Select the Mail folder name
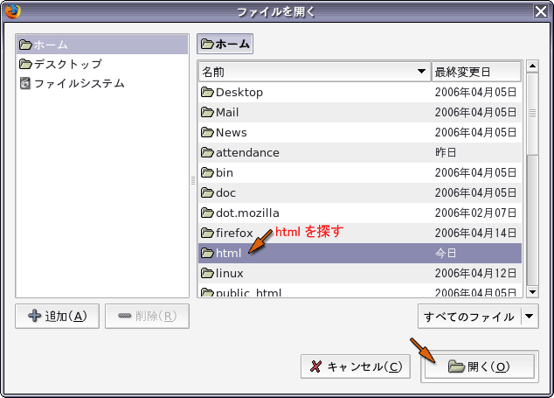This screenshot has width=554, height=398. tap(227, 113)
